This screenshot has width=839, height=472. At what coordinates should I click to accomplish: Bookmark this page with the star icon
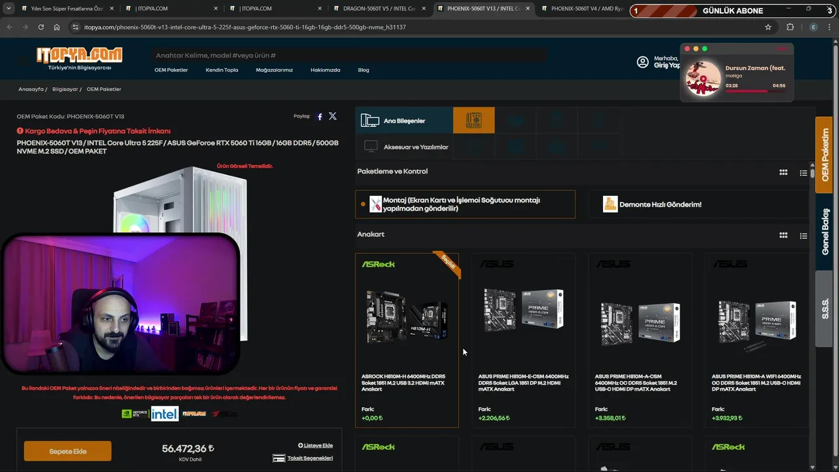(768, 27)
